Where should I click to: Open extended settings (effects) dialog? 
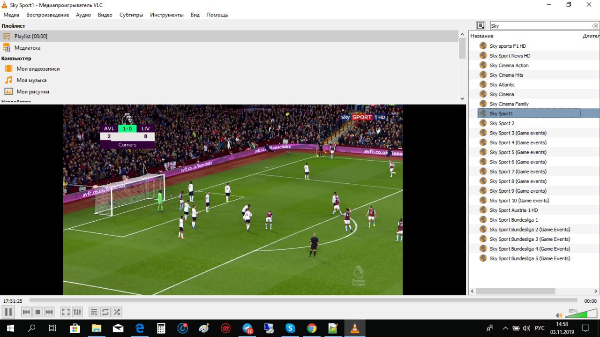(x=77, y=312)
